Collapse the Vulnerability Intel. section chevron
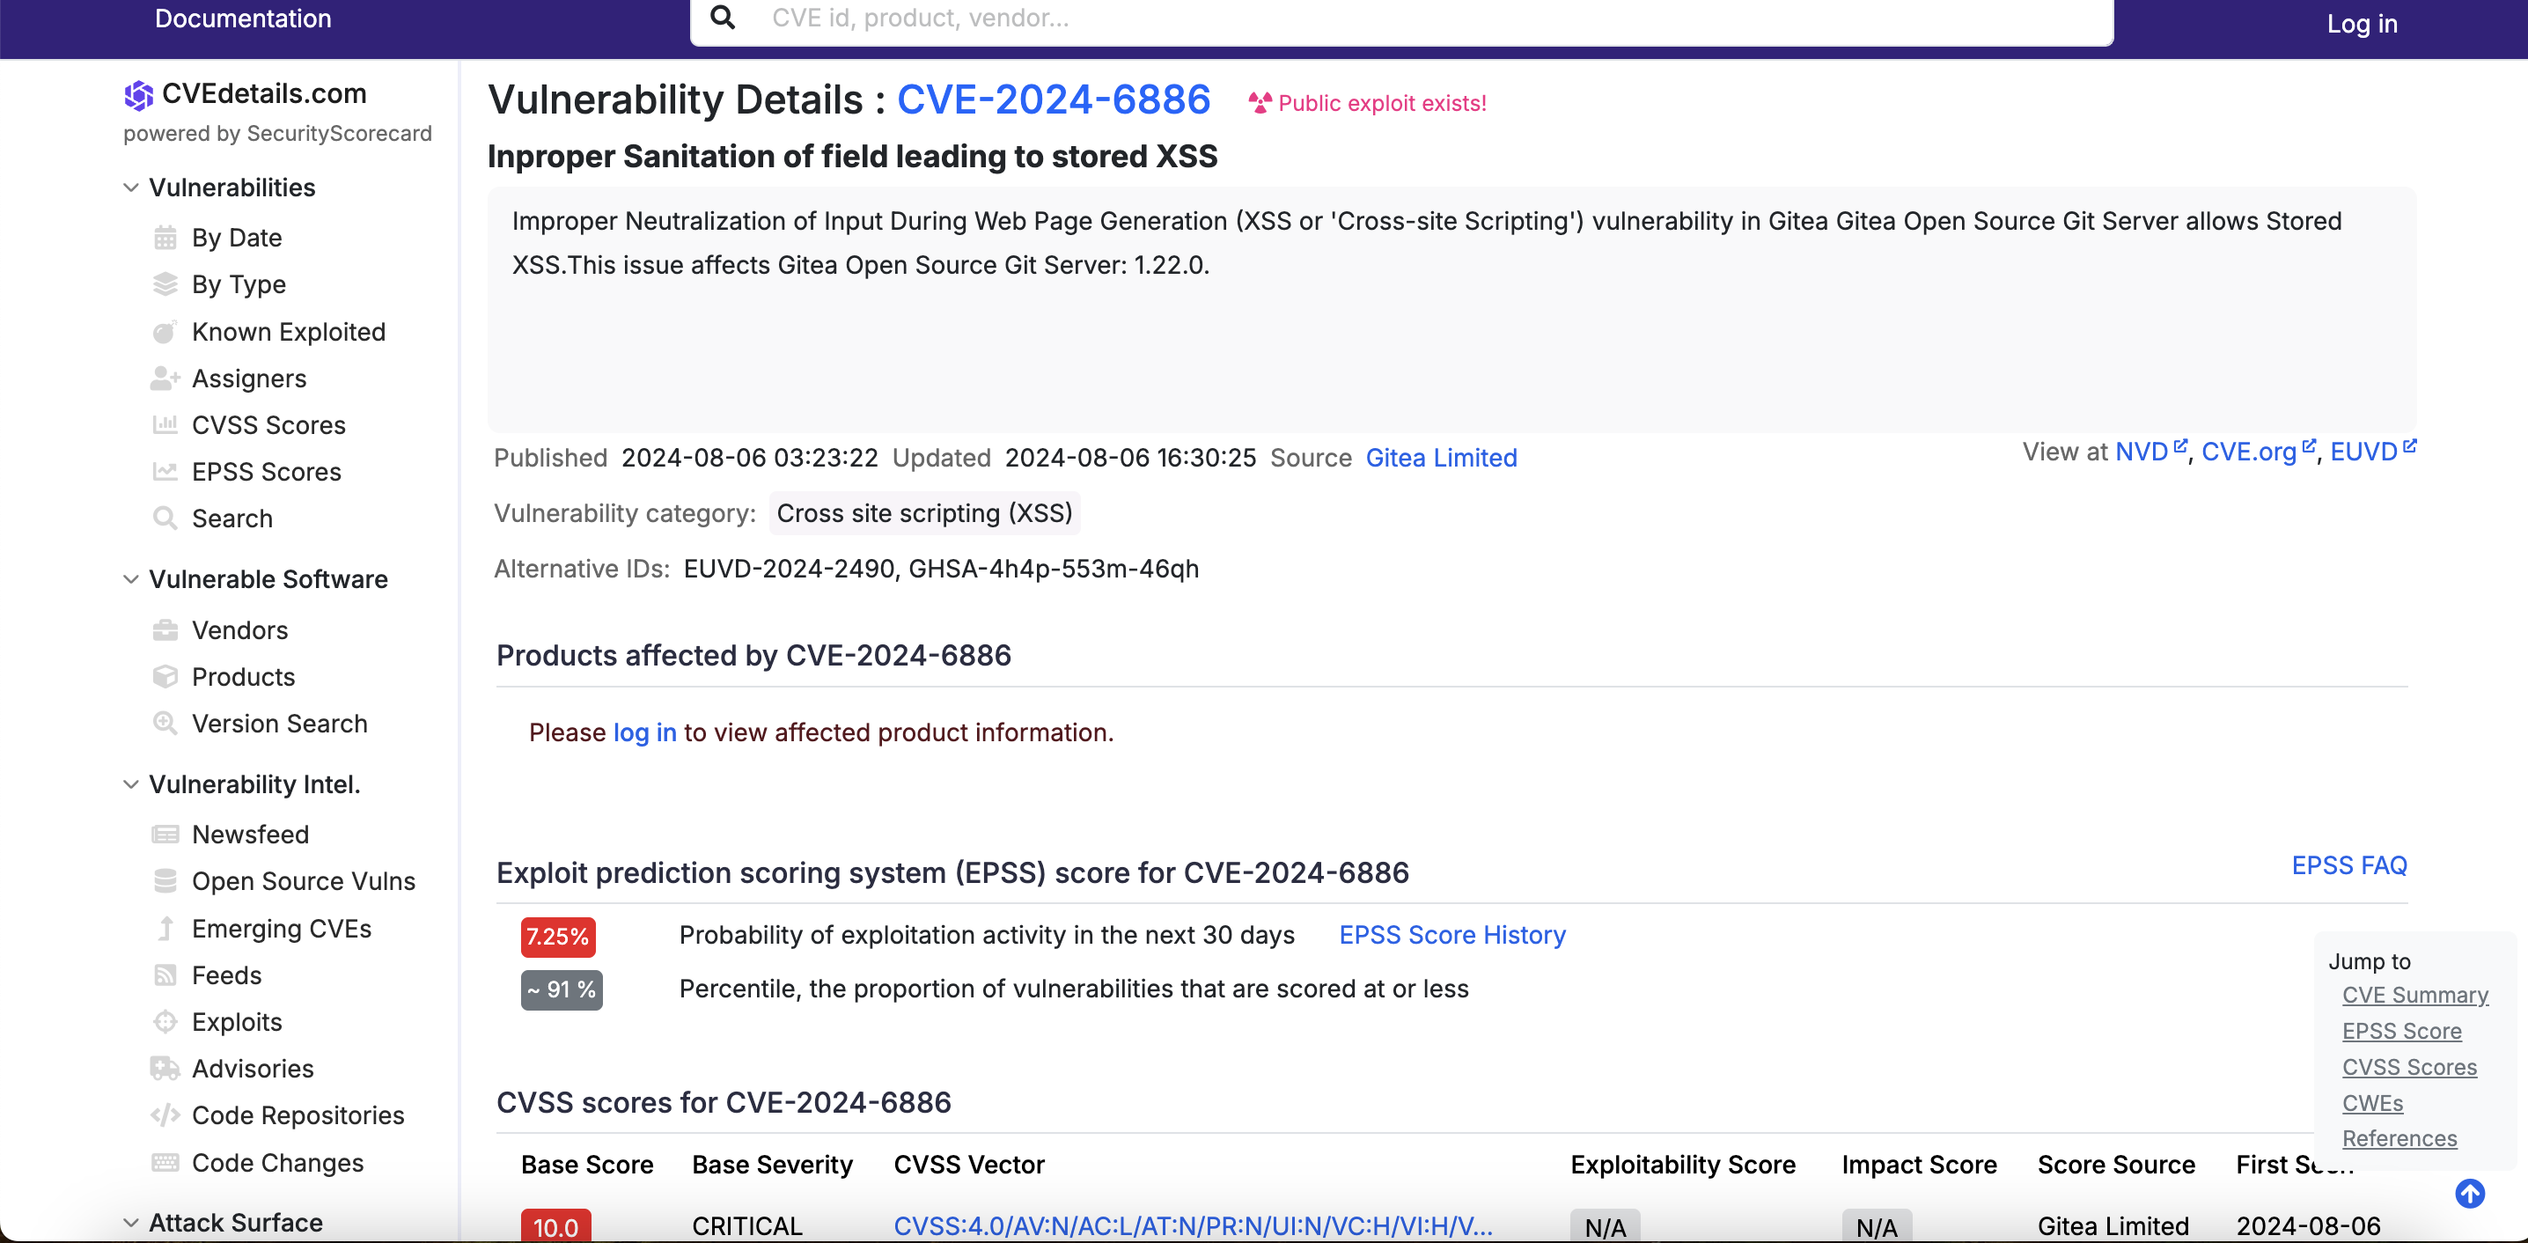The height and width of the screenshot is (1243, 2528). (130, 784)
